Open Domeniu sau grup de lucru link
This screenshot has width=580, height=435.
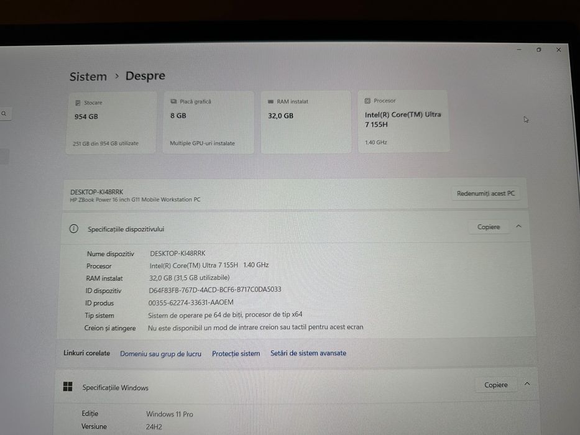(160, 354)
